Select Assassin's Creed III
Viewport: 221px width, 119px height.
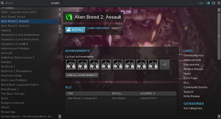click(29, 44)
